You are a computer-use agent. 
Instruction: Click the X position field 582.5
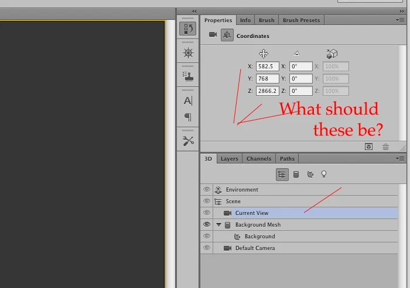pyautogui.click(x=268, y=66)
